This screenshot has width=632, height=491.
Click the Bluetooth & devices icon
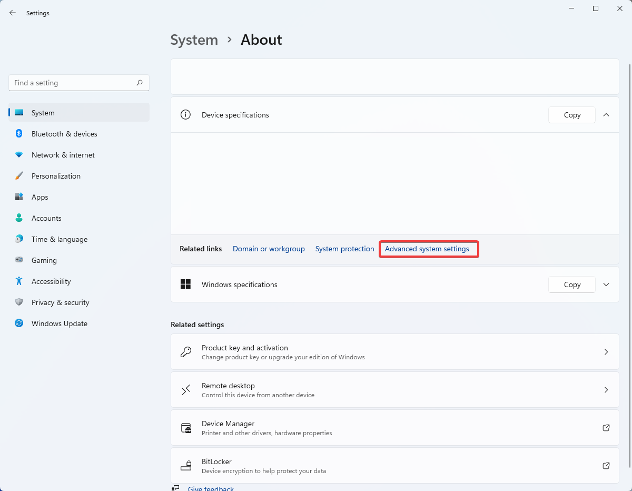(x=19, y=134)
